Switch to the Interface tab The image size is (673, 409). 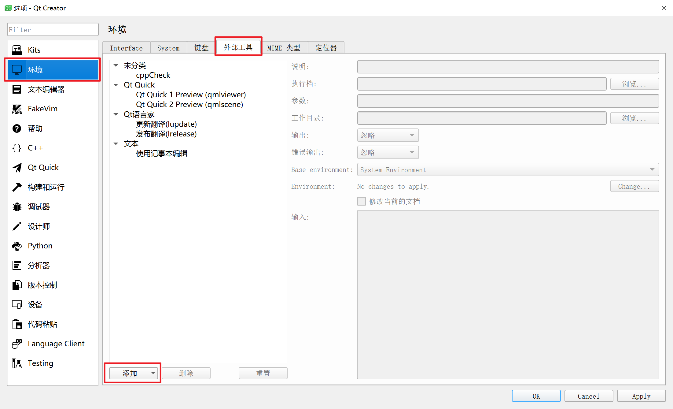click(126, 48)
